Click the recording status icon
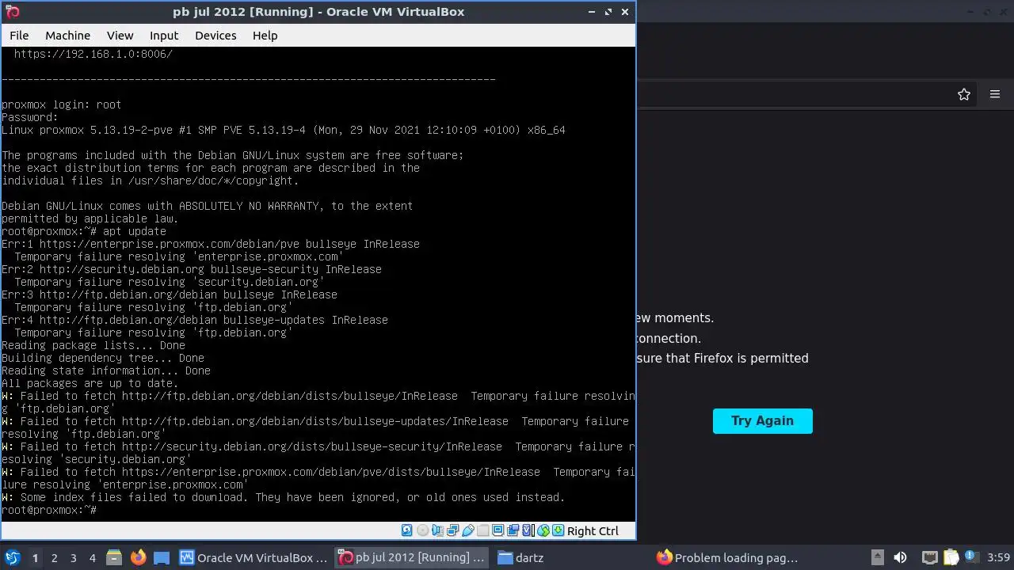 513,530
